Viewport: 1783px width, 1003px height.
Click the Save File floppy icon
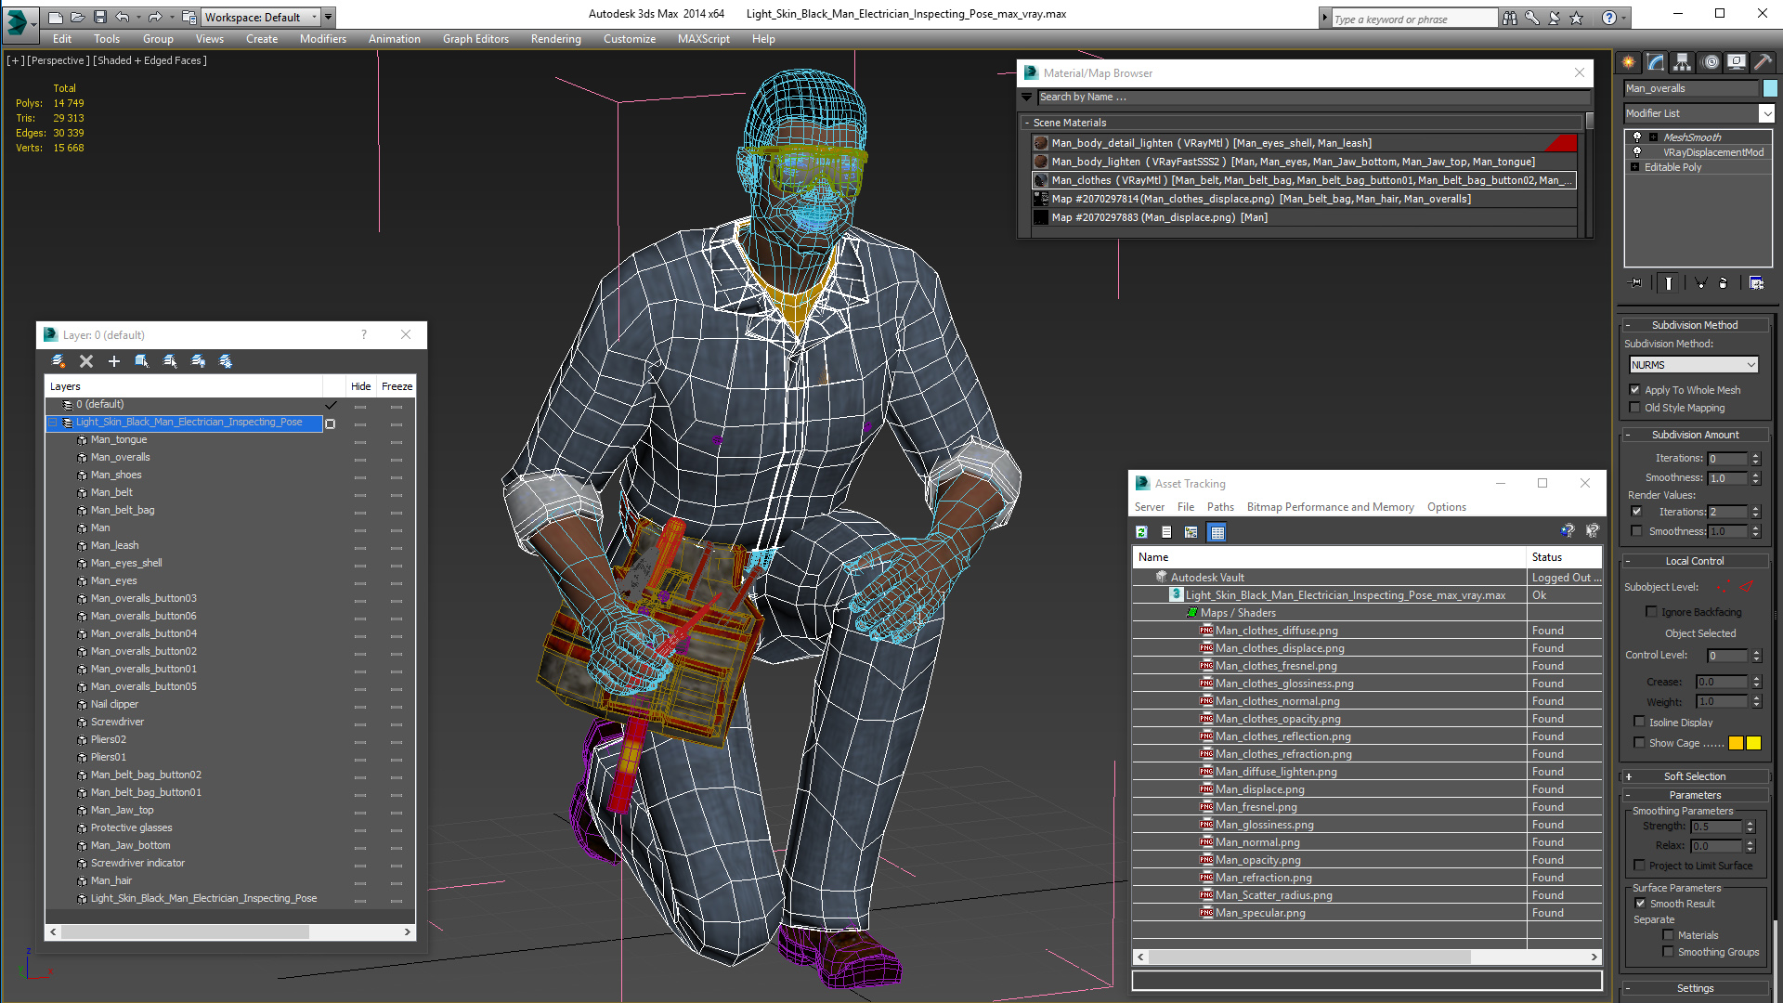tap(100, 17)
